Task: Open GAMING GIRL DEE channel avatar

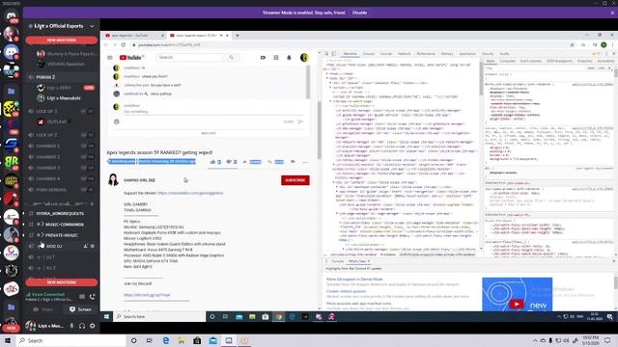Action: pos(114,179)
